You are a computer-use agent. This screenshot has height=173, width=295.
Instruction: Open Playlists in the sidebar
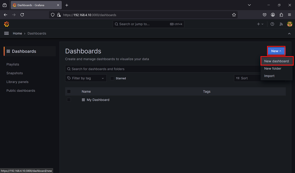tap(13, 64)
